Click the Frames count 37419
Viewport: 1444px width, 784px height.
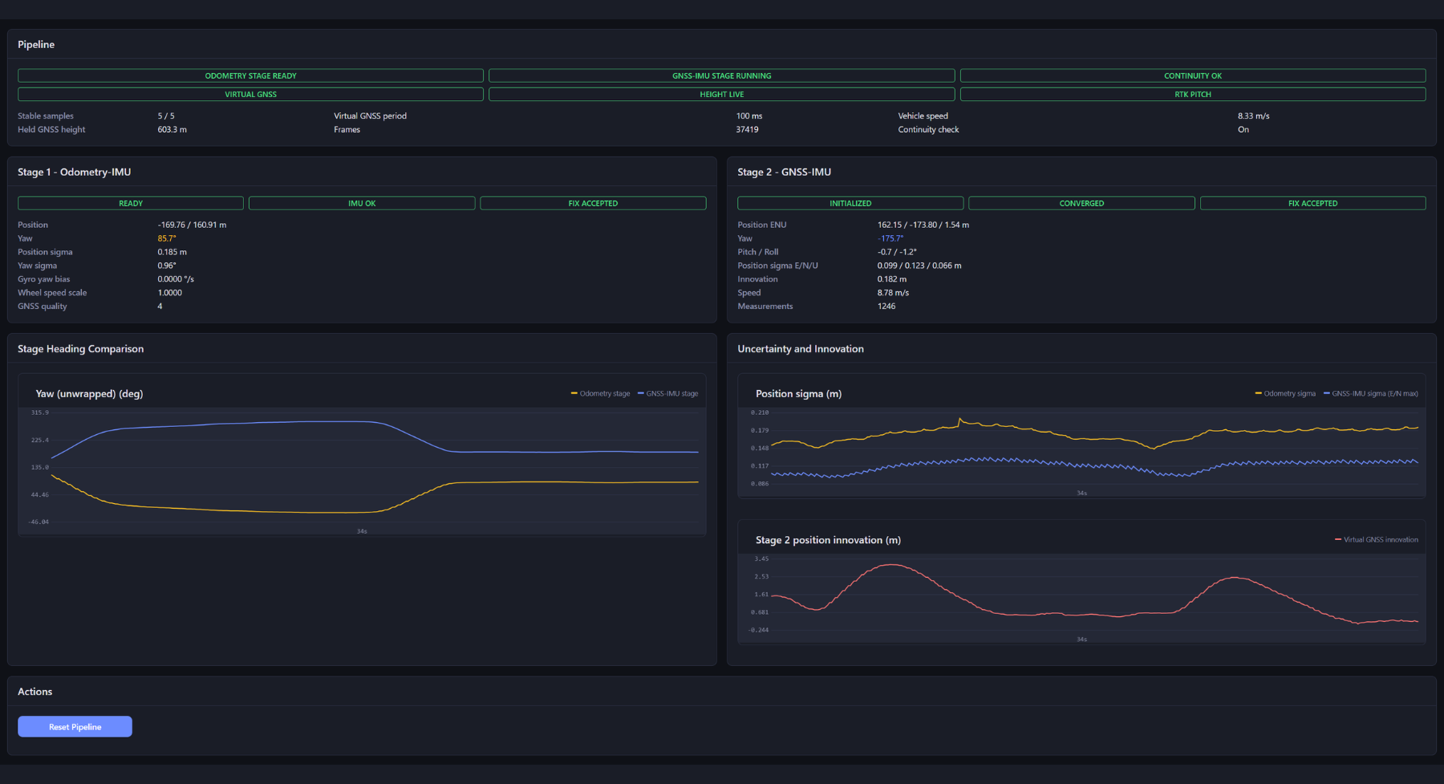coord(748,129)
